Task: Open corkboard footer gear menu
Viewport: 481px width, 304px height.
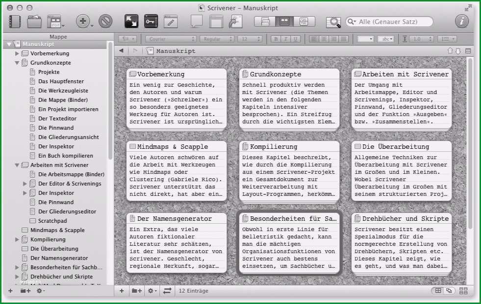Action: pyautogui.click(x=152, y=291)
